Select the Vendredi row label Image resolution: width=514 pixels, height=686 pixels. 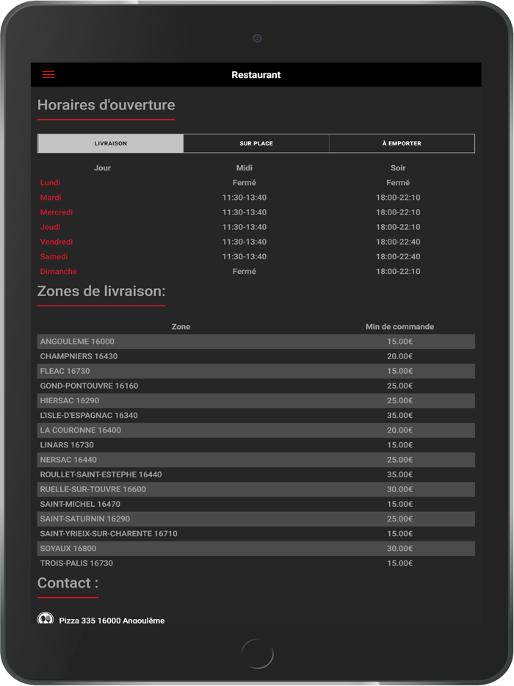click(x=57, y=242)
